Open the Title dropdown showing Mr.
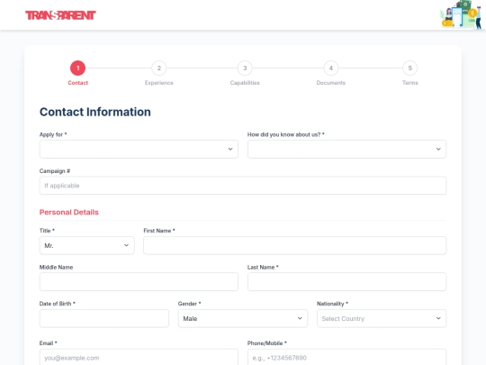This screenshot has height=365, width=486. coord(86,245)
